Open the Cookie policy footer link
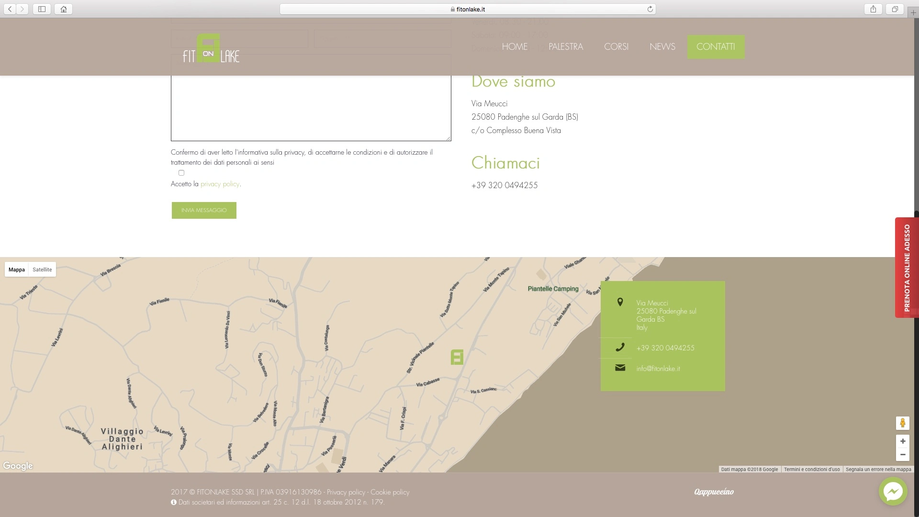919x517 pixels. (390, 492)
